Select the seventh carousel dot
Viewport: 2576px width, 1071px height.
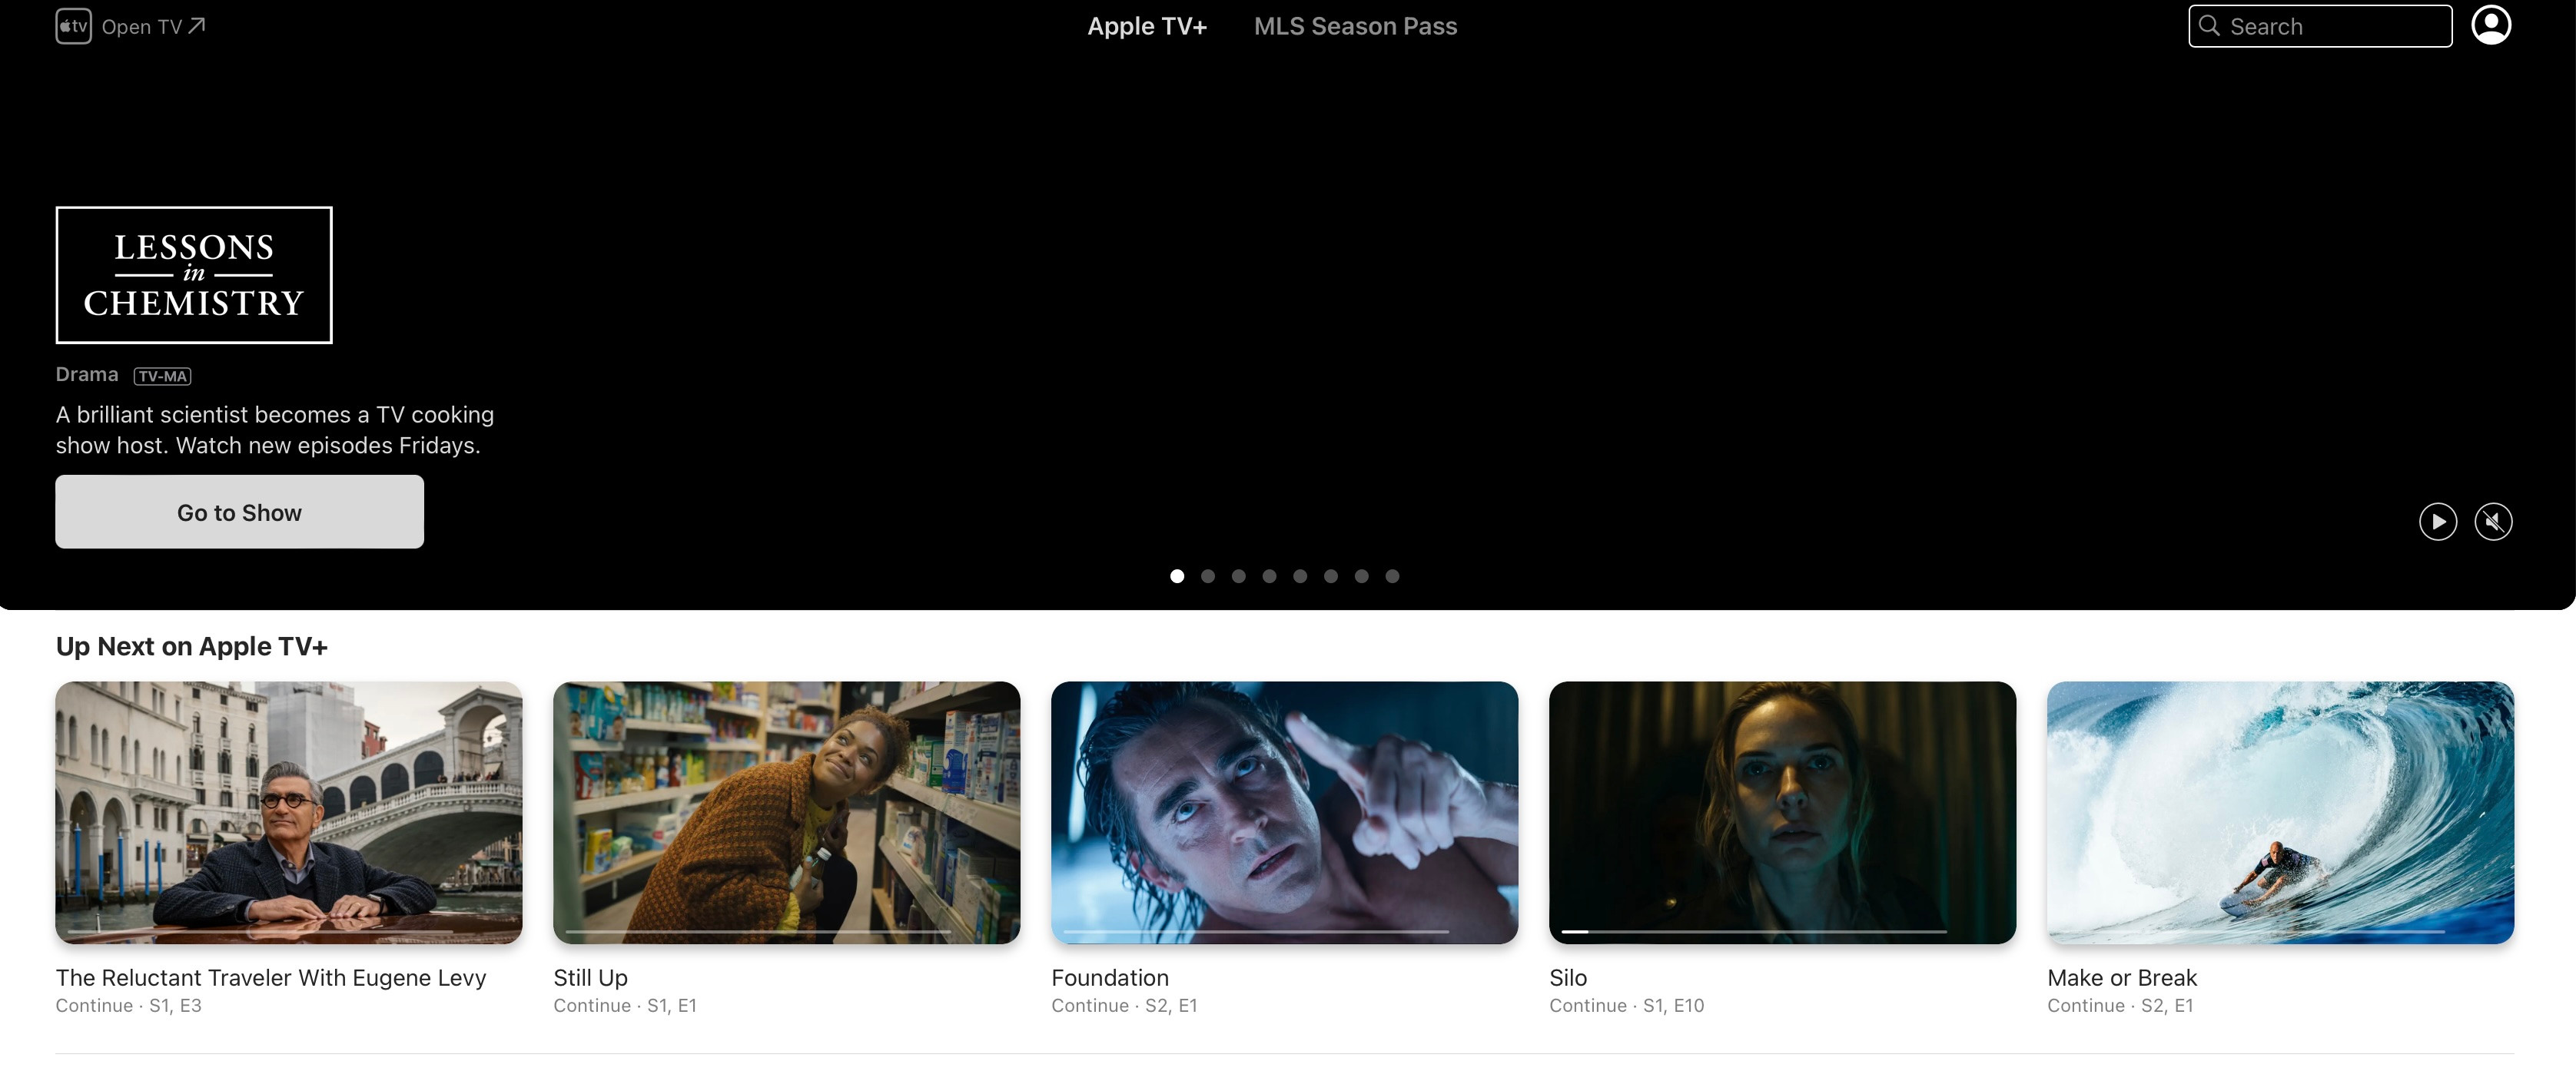pyautogui.click(x=1361, y=576)
